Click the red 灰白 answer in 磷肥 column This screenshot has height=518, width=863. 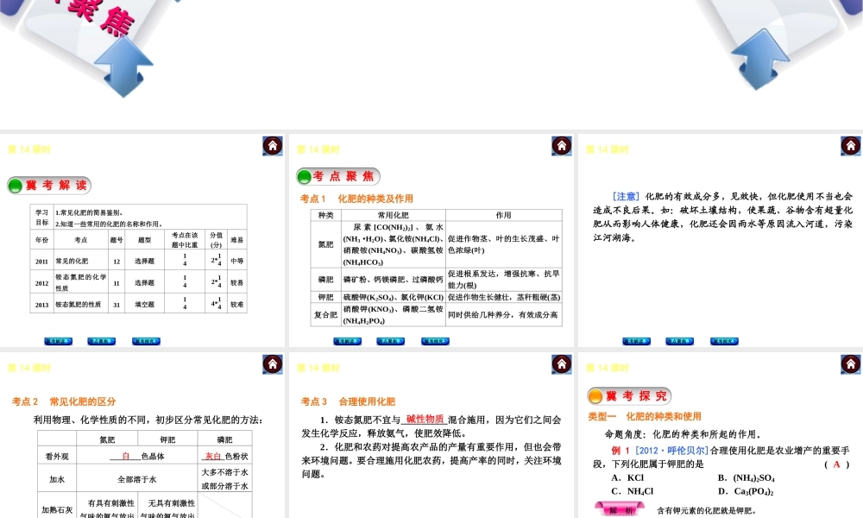pyautogui.click(x=213, y=456)
